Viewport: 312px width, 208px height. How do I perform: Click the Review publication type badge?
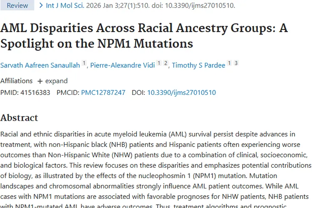[17, 5]
